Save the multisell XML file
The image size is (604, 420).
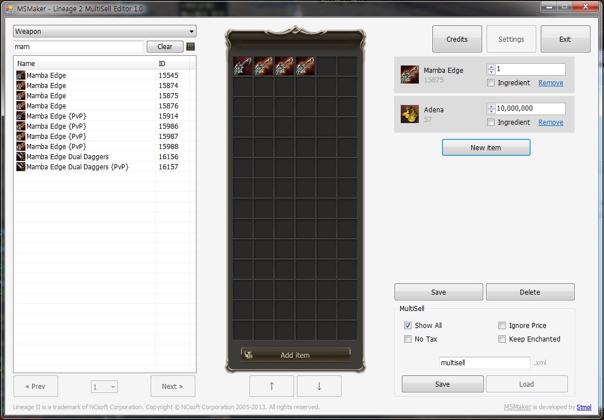[443, 384]
